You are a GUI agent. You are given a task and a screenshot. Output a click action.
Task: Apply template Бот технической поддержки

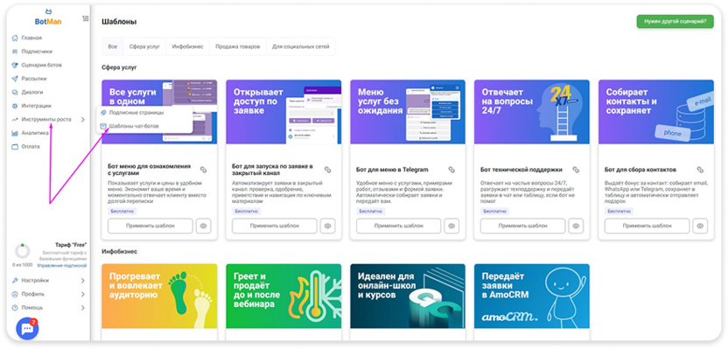522,226
